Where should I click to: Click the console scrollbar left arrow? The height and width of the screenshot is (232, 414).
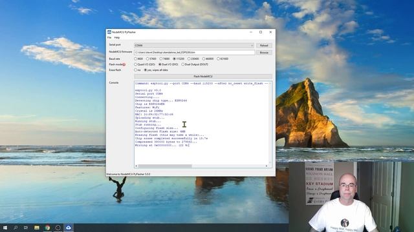(136, 166)
